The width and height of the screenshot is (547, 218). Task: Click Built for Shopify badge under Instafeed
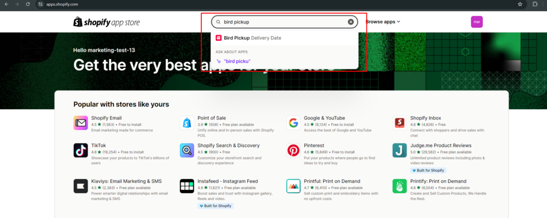click(x=216, y=206)
